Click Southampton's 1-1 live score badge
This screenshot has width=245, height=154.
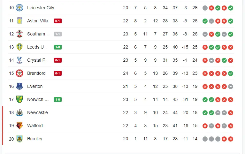coord(58,34)
